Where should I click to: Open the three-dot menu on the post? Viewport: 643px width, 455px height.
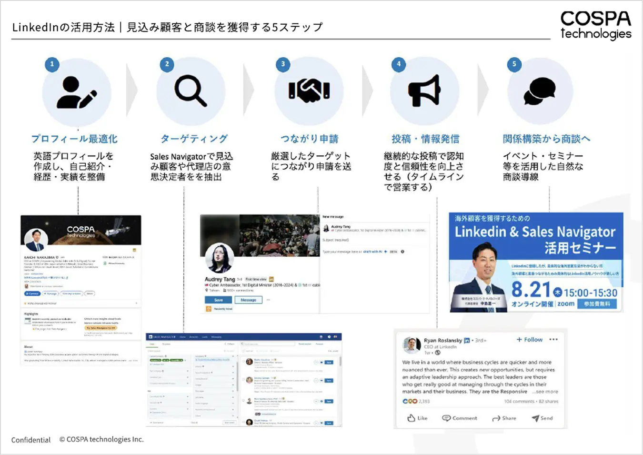[x=553, y=340]
